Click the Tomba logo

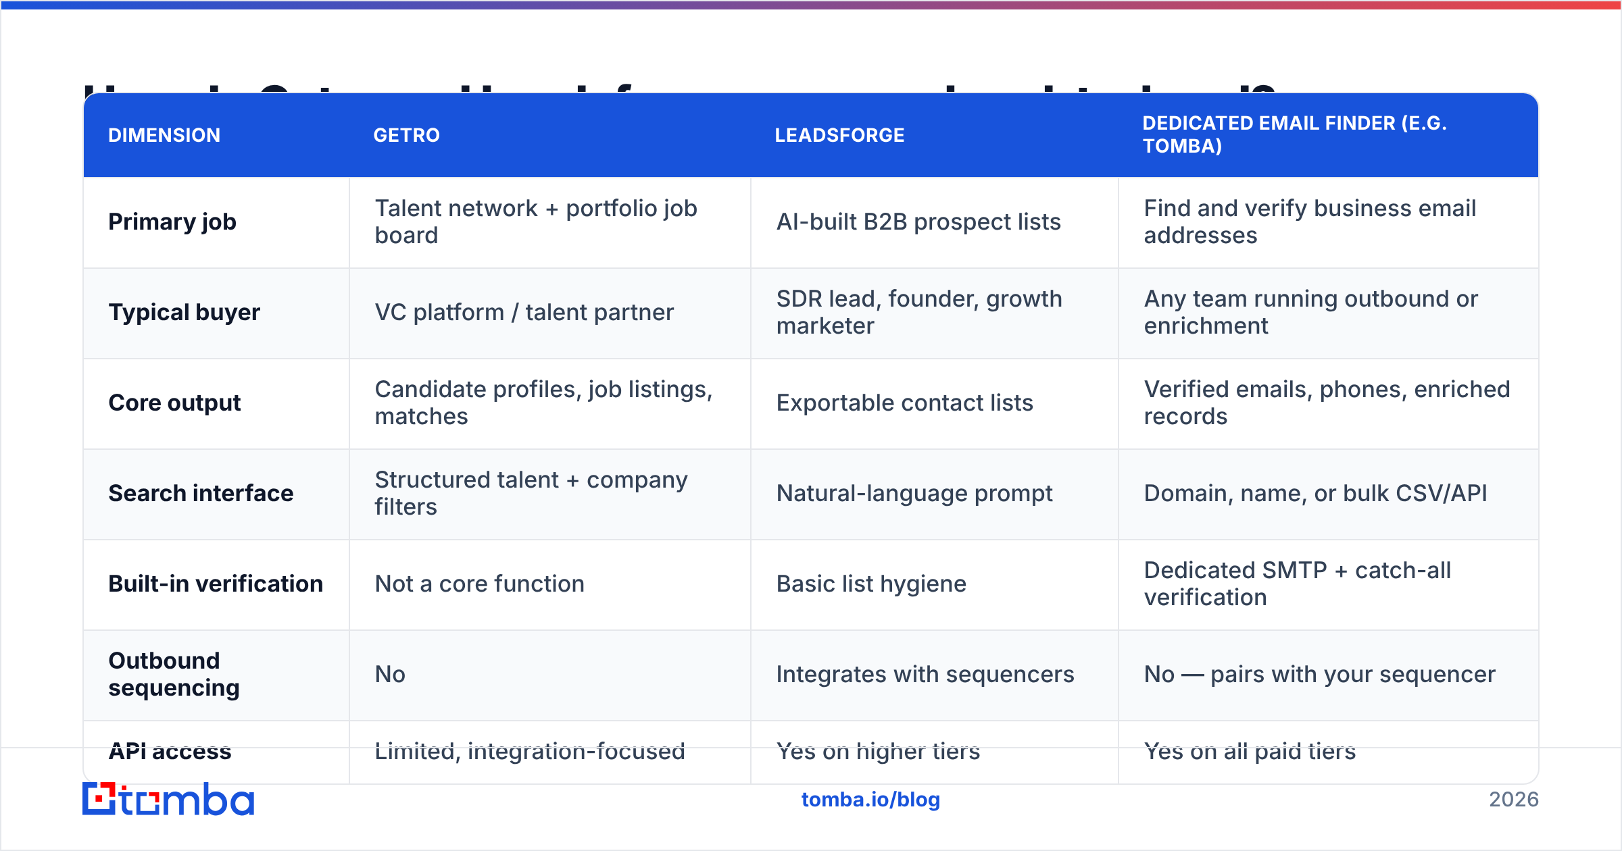(x=168, y=800)
